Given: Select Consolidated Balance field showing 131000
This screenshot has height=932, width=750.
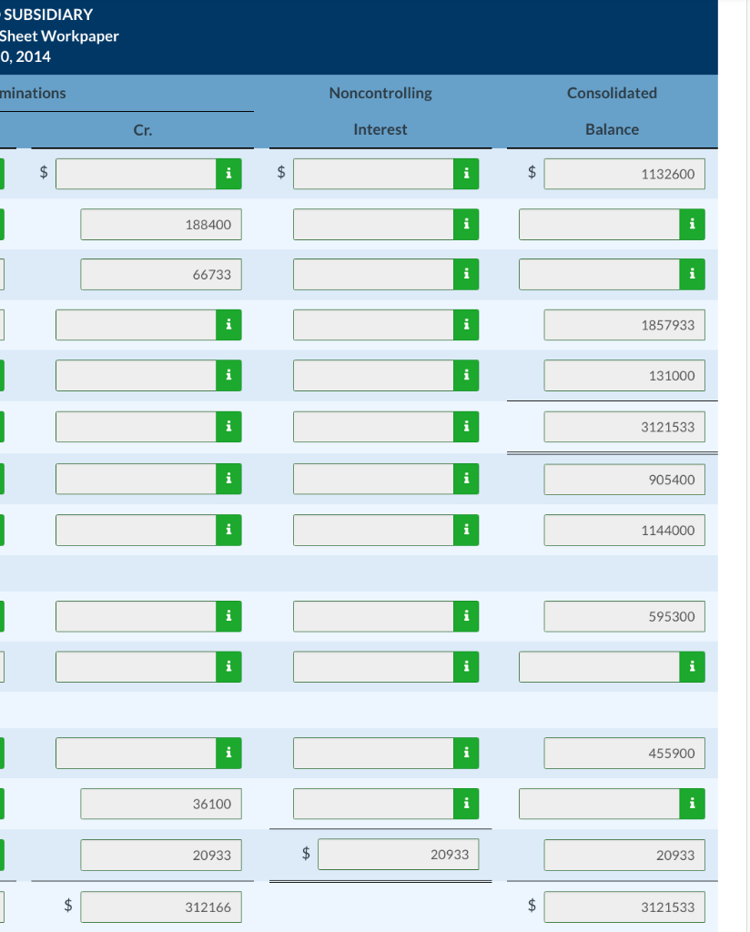Looking at the screenshot, I should coord(624,375).
